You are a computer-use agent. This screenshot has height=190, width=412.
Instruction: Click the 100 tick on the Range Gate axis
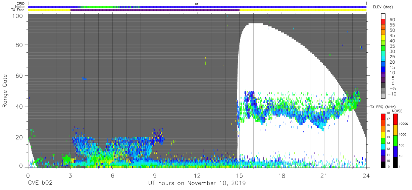[x=18, y=16]
